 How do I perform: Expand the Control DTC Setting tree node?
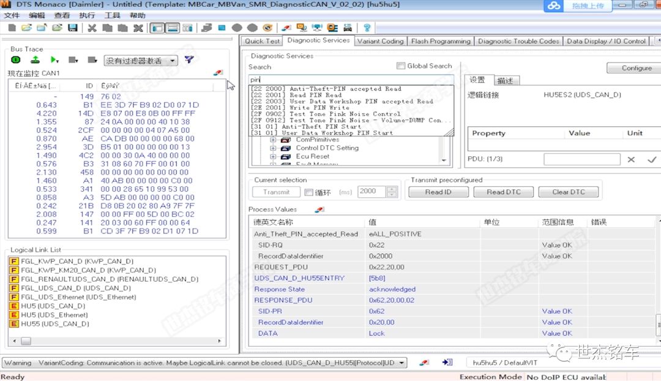pos(273,148)
